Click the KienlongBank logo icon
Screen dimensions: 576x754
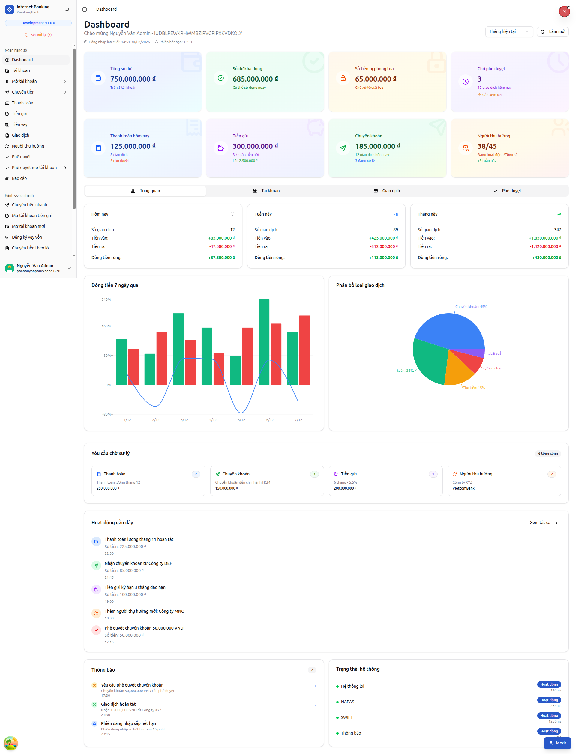(x=10, y=10)
